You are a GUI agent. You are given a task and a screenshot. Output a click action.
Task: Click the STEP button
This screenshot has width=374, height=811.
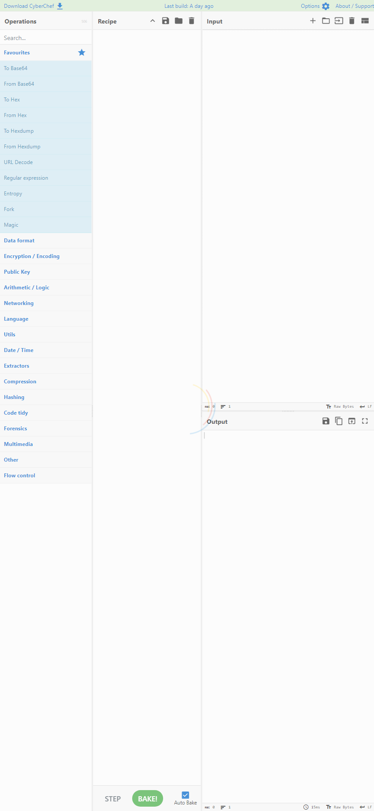[x=113, y=799]
